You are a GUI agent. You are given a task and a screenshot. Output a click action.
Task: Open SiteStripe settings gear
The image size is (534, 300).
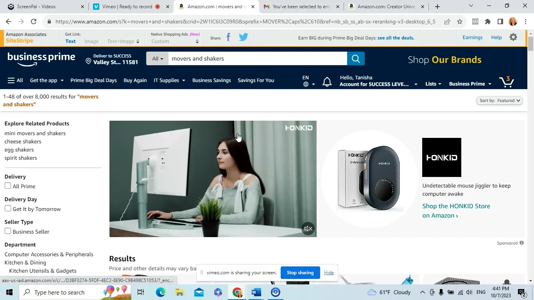[513, 37]
